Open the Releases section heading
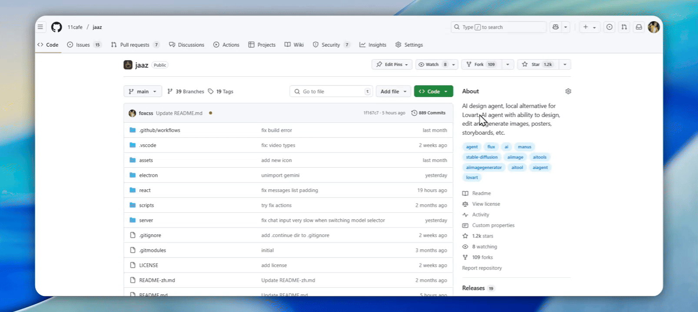Image resolution: width=698 pixels, height=312 pixels. tap(473, 288)
